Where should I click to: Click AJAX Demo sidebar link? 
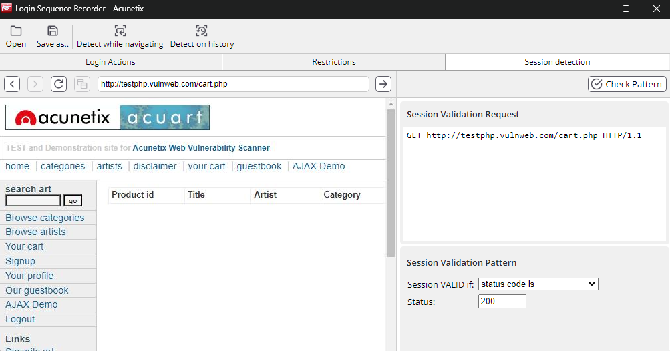tap(31, 304)
